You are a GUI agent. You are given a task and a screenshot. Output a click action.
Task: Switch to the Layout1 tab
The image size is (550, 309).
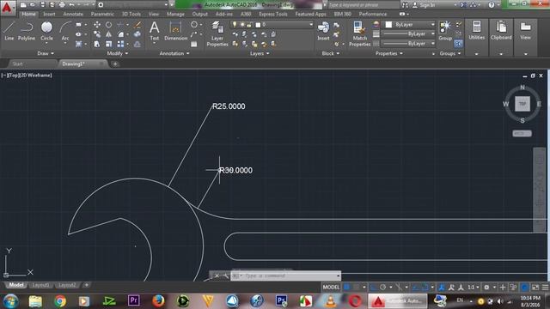tap(40, 285)
